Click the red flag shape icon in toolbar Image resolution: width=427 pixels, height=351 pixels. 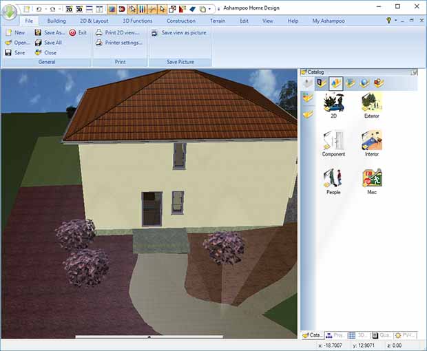183,9
